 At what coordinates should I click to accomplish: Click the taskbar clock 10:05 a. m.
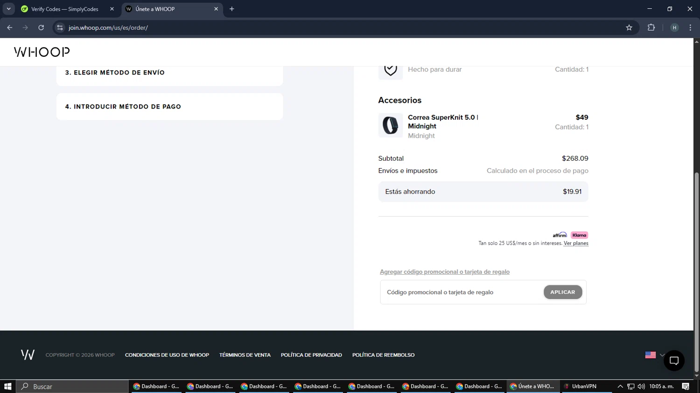pyautogui.click(x=661, y=386)
